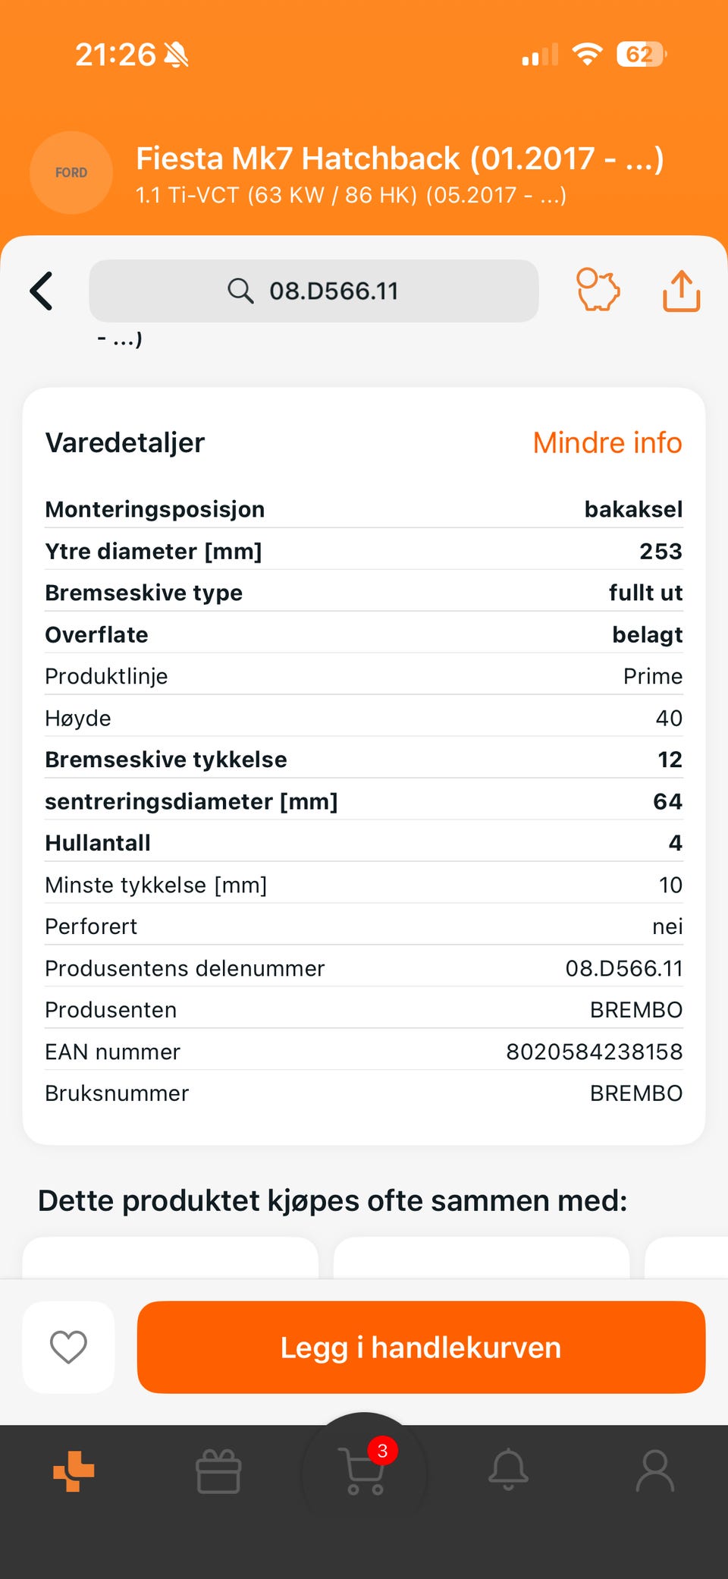Select the Fiesta Mk7 Hatchback vehicle title
Viewport: 728px width, 1579px height.
[400, 159]
